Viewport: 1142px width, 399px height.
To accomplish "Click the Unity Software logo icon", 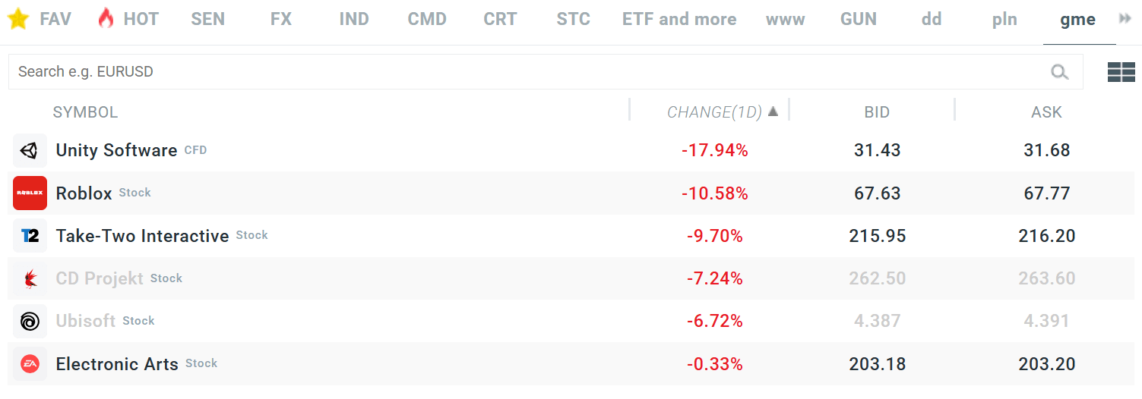I will point(30,150).
